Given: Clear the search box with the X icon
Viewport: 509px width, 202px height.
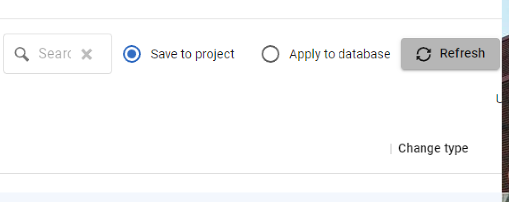Looking at the screenshot, I should pos(86,54).
